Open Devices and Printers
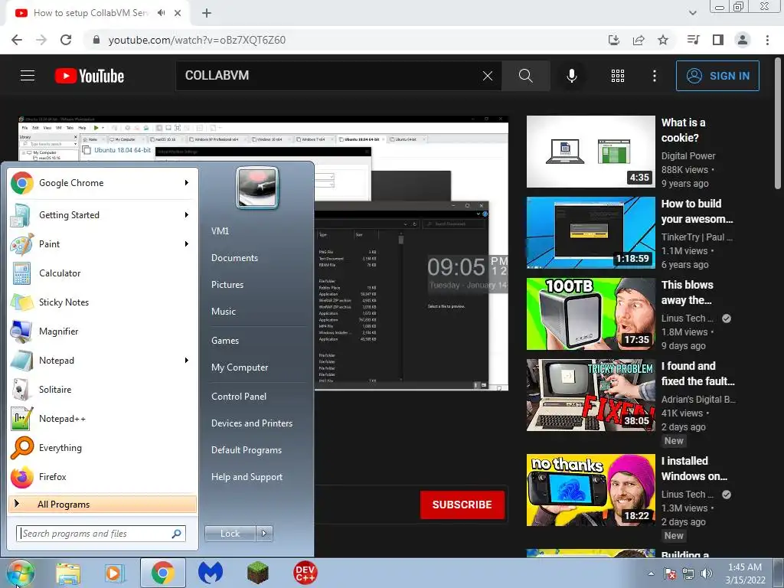This screenshot has height=588, width=784. (252, 423)
